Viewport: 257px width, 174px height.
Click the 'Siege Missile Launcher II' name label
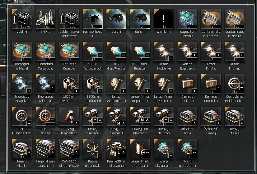coord(45,163)
